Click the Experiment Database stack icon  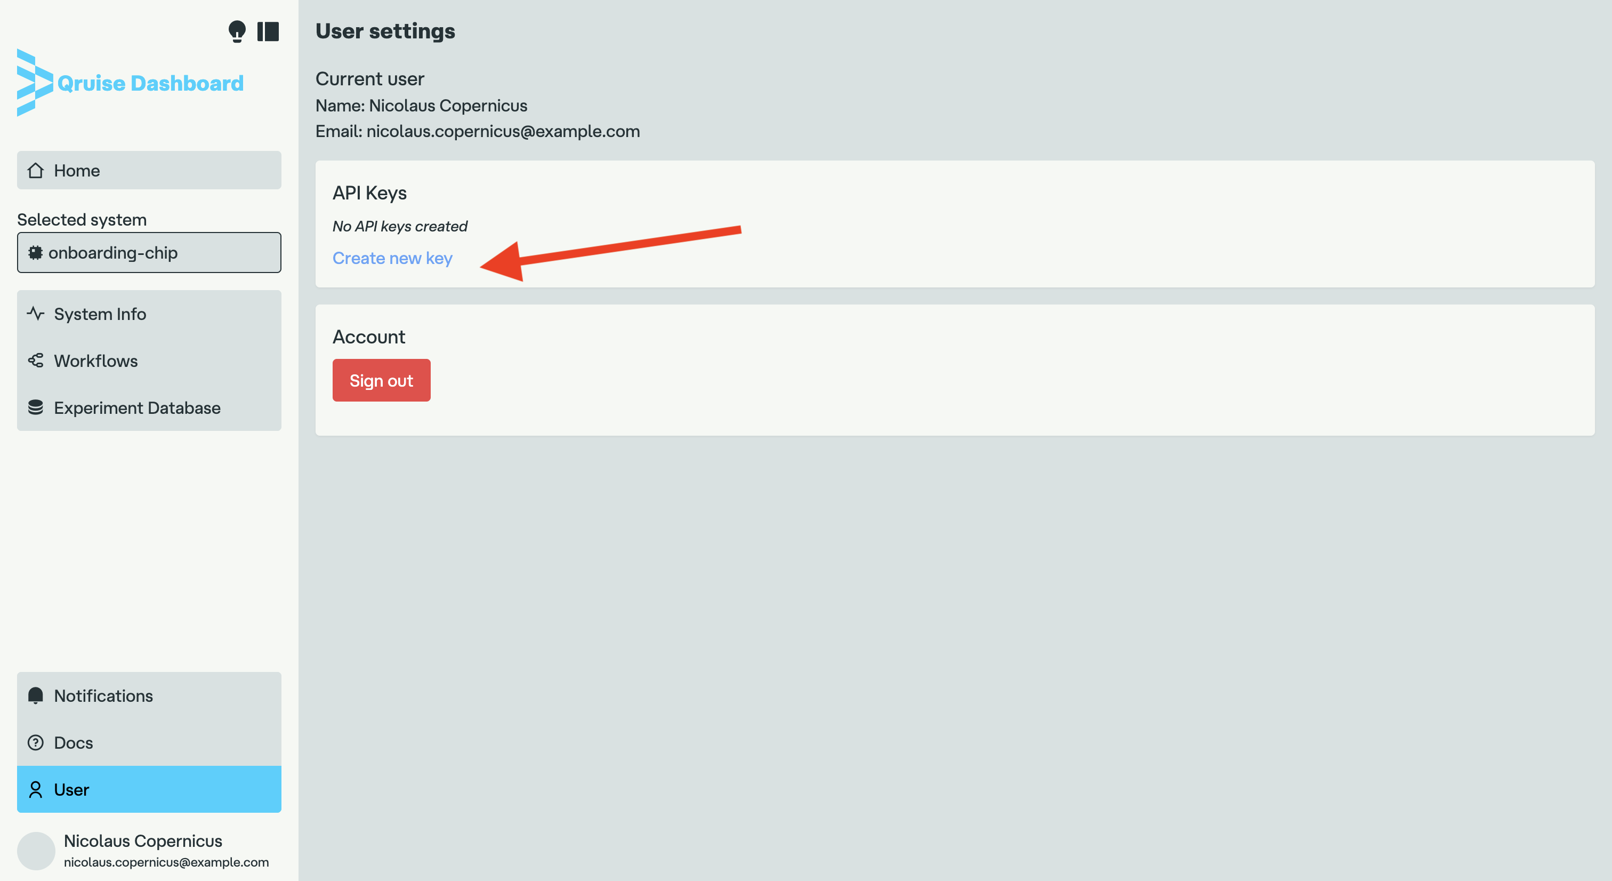[x=36, y=407]
